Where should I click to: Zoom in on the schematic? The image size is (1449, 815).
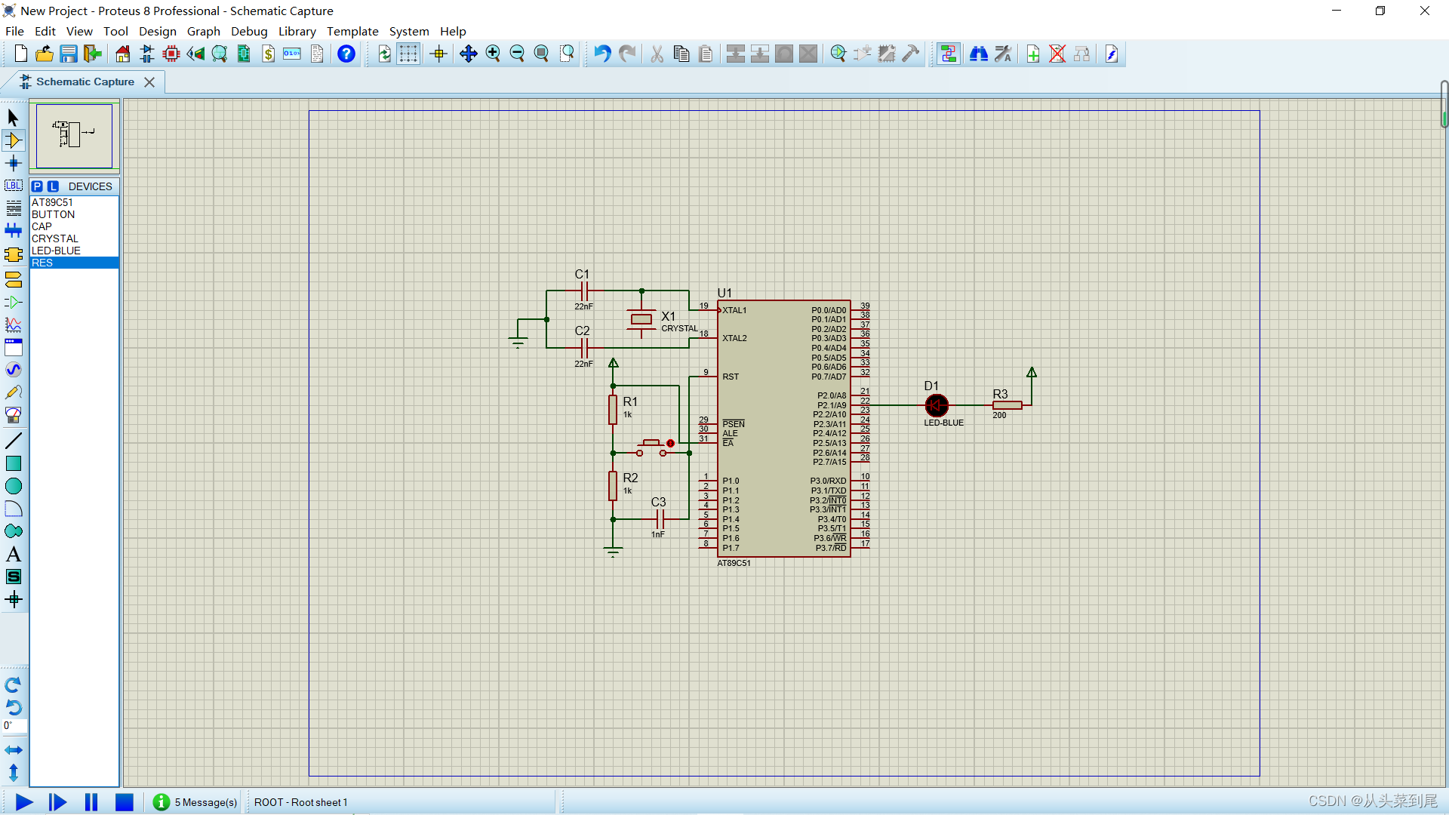[x=493, y=54]
